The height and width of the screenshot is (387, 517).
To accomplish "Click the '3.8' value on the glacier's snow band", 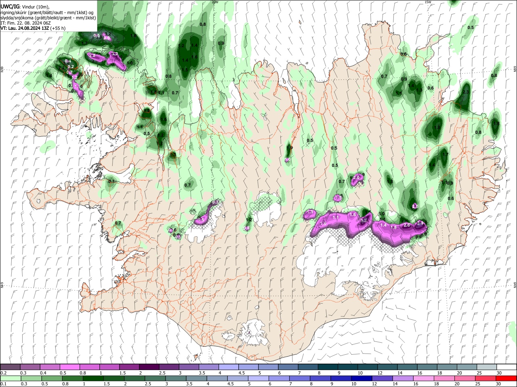I will pos(364,221).
